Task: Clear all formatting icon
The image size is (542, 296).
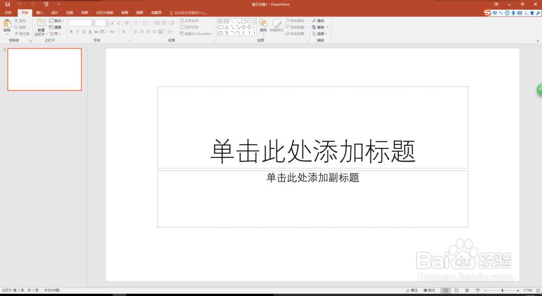Action: (x=127, y=23)
